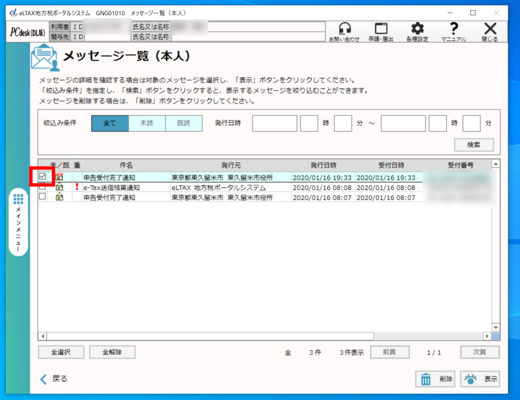Screen dimensions: 520x400
Task: Open the メインメニュー side grid icon
Action: coord(18,199)
